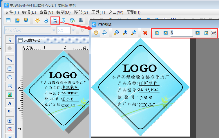The height and width of the screenshot is (138, 219).
Task: Select the ellipse drawing tool
Action: (10, 77)
